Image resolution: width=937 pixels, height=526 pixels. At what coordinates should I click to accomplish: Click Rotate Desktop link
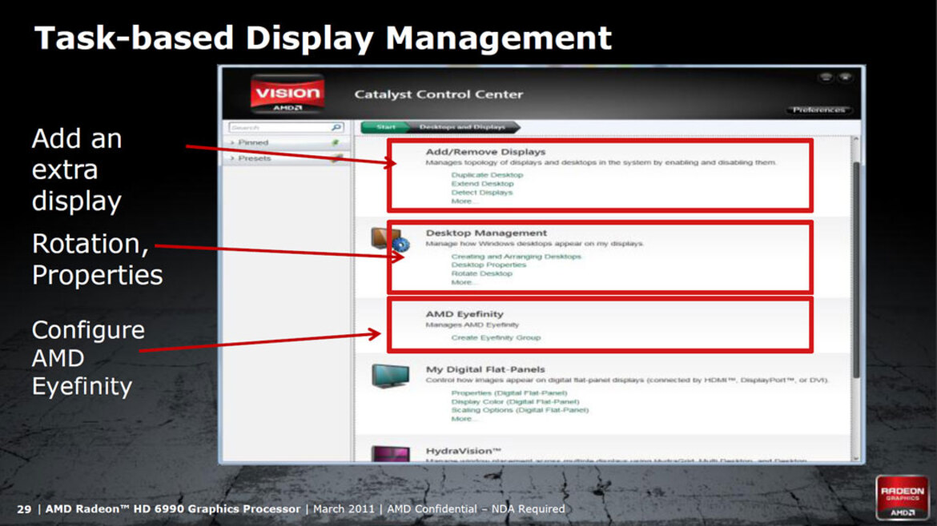[481, 273]
